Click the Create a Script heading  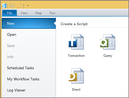coord(74,24)
